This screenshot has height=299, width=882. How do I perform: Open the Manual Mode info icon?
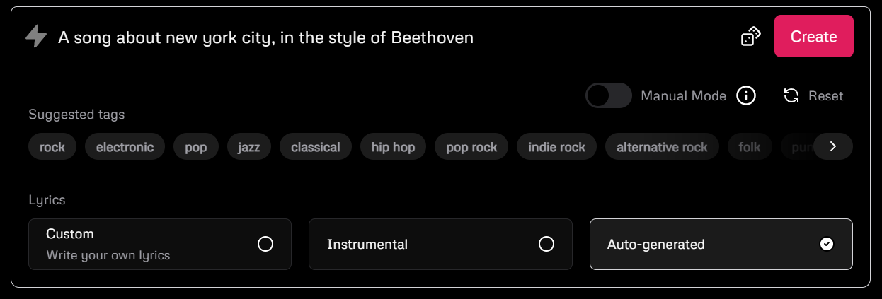746,95
